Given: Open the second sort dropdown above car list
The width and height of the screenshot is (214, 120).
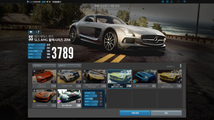Looking at the screenshot, I should [x=69, y=66].
